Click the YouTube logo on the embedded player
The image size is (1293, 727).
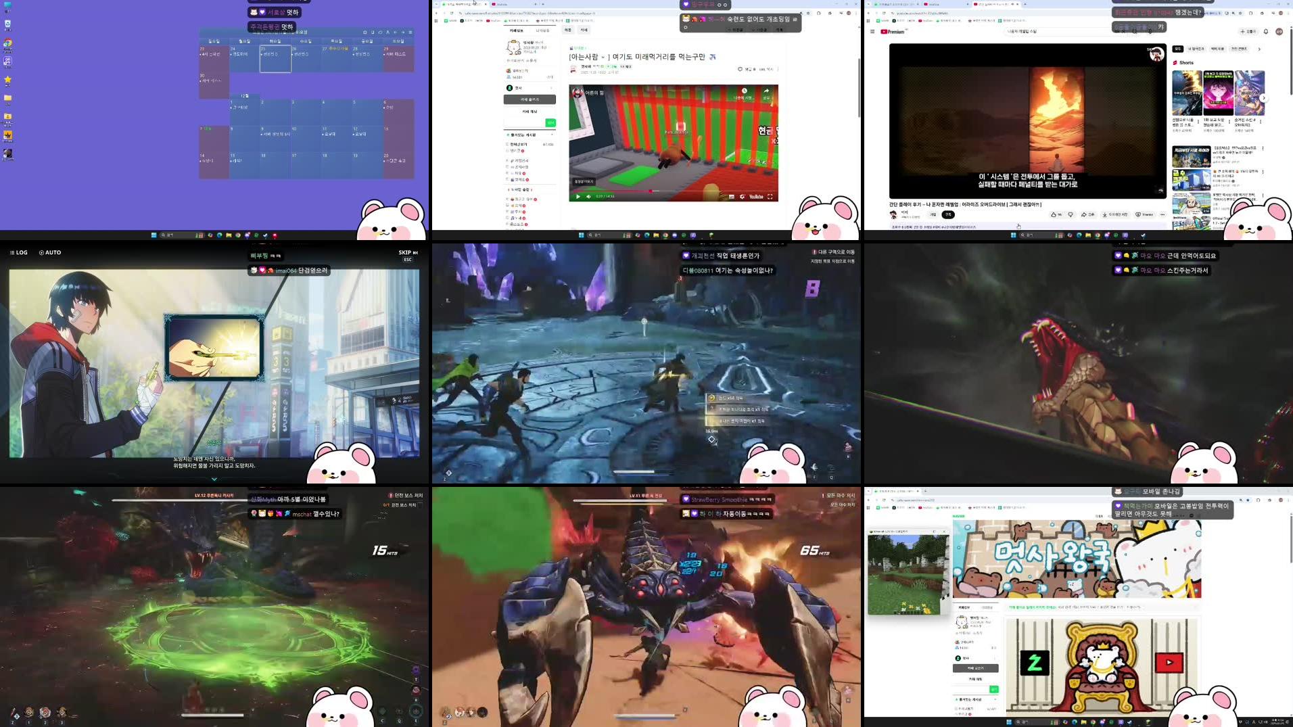pyautogui.click(x=756, y=197)
